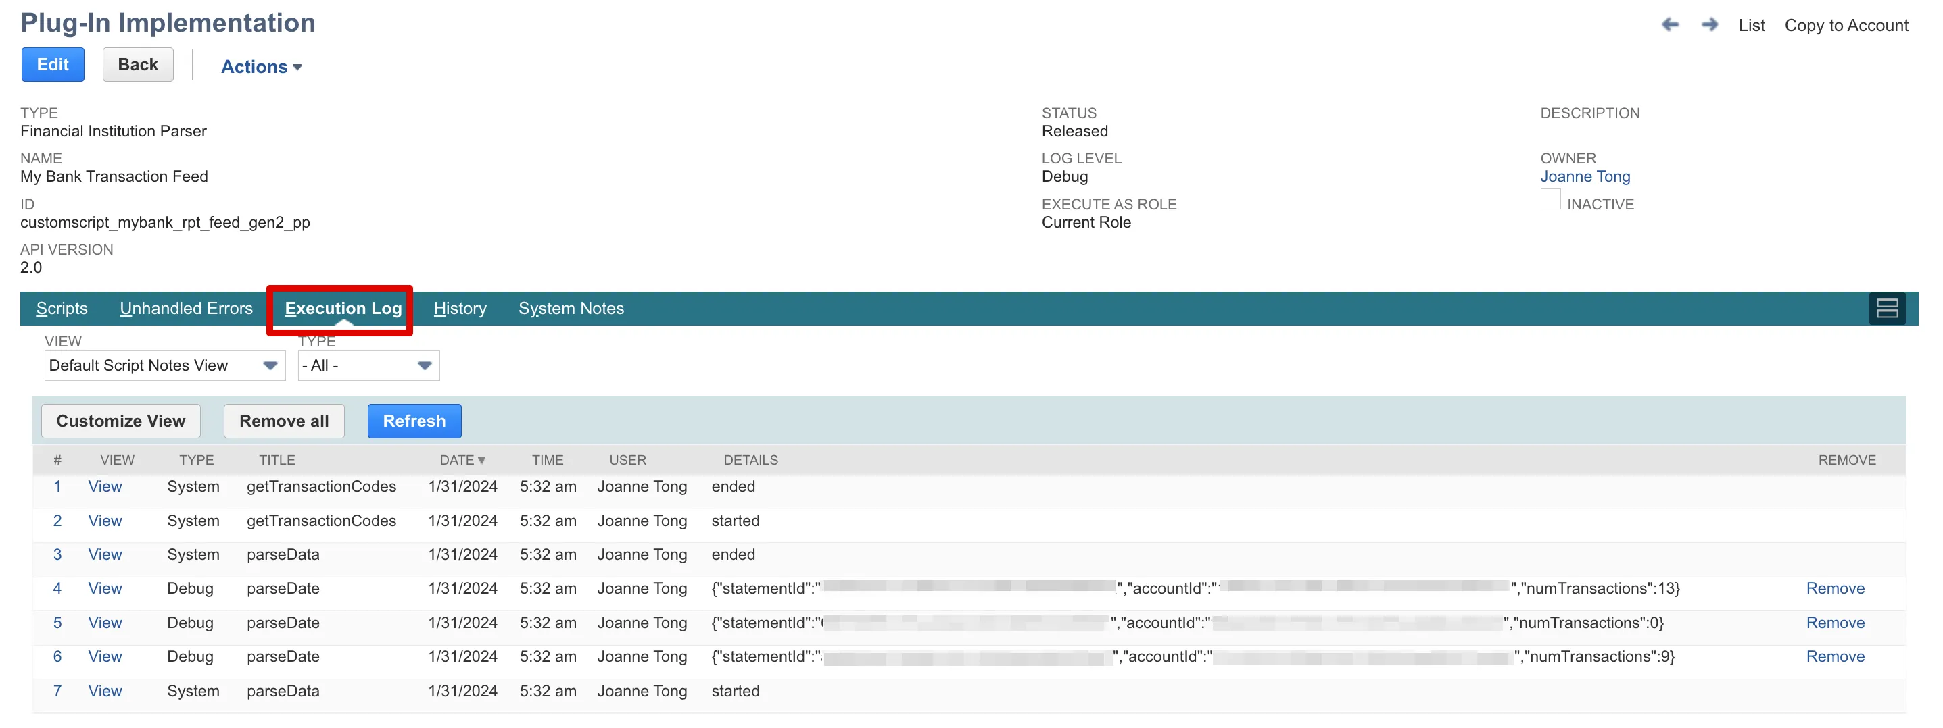Open the Unhandled Errors tab

(185, 308)
